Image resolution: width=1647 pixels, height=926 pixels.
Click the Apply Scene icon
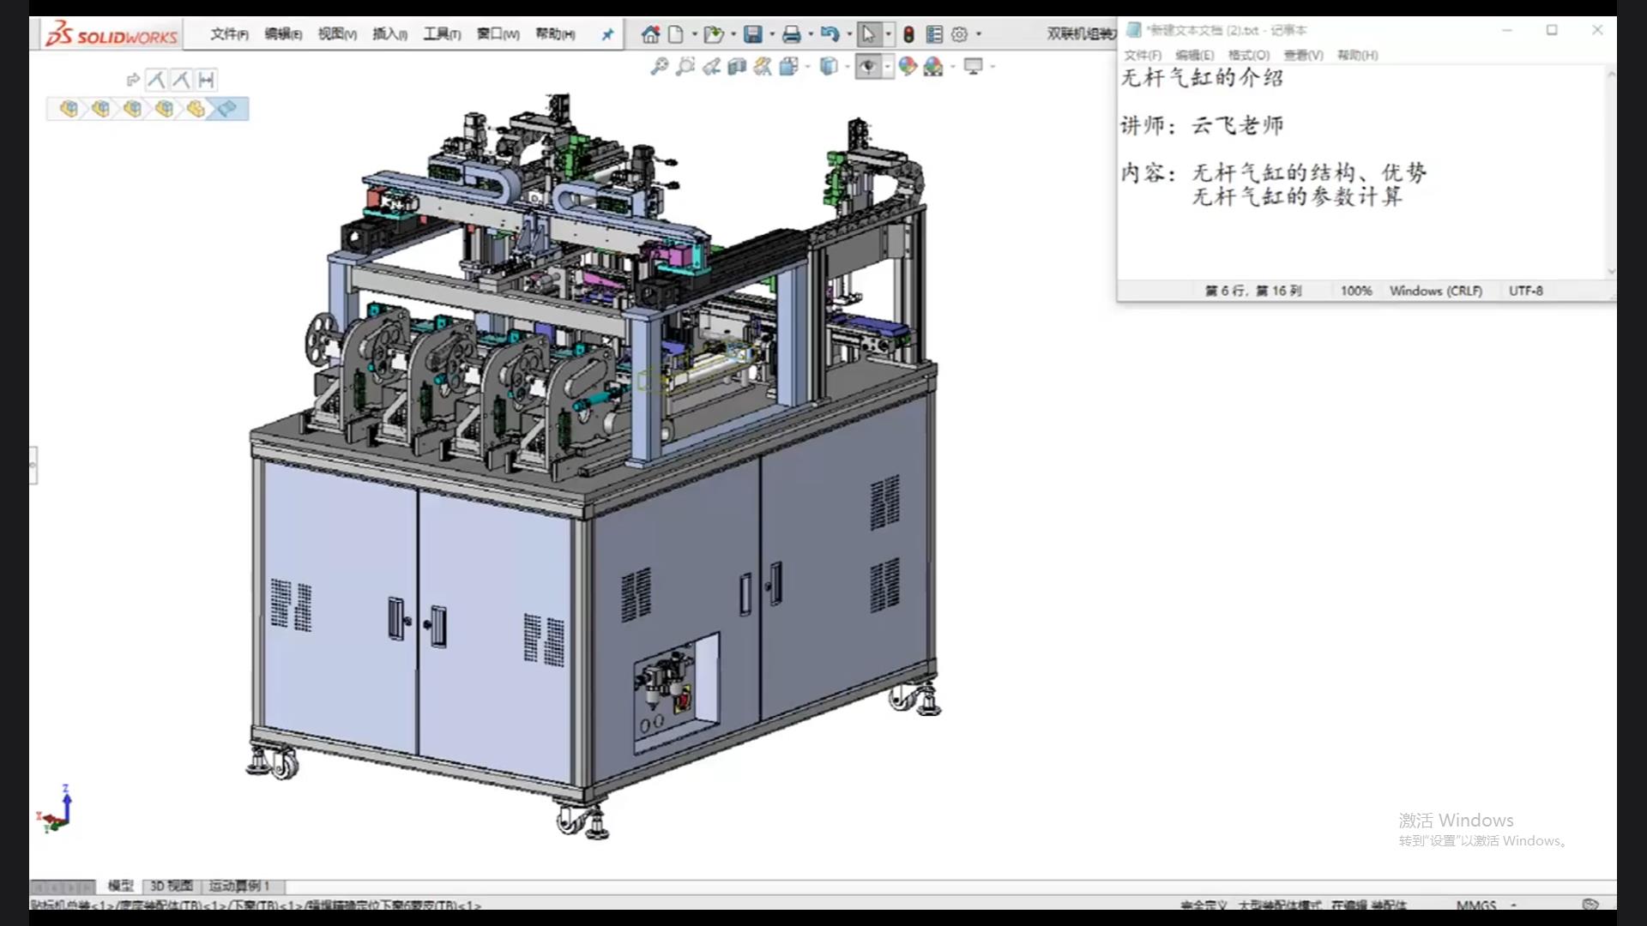coord(933,66)
